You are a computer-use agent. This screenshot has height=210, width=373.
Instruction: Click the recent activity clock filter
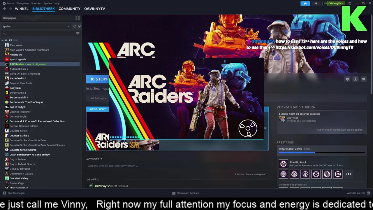75,26
